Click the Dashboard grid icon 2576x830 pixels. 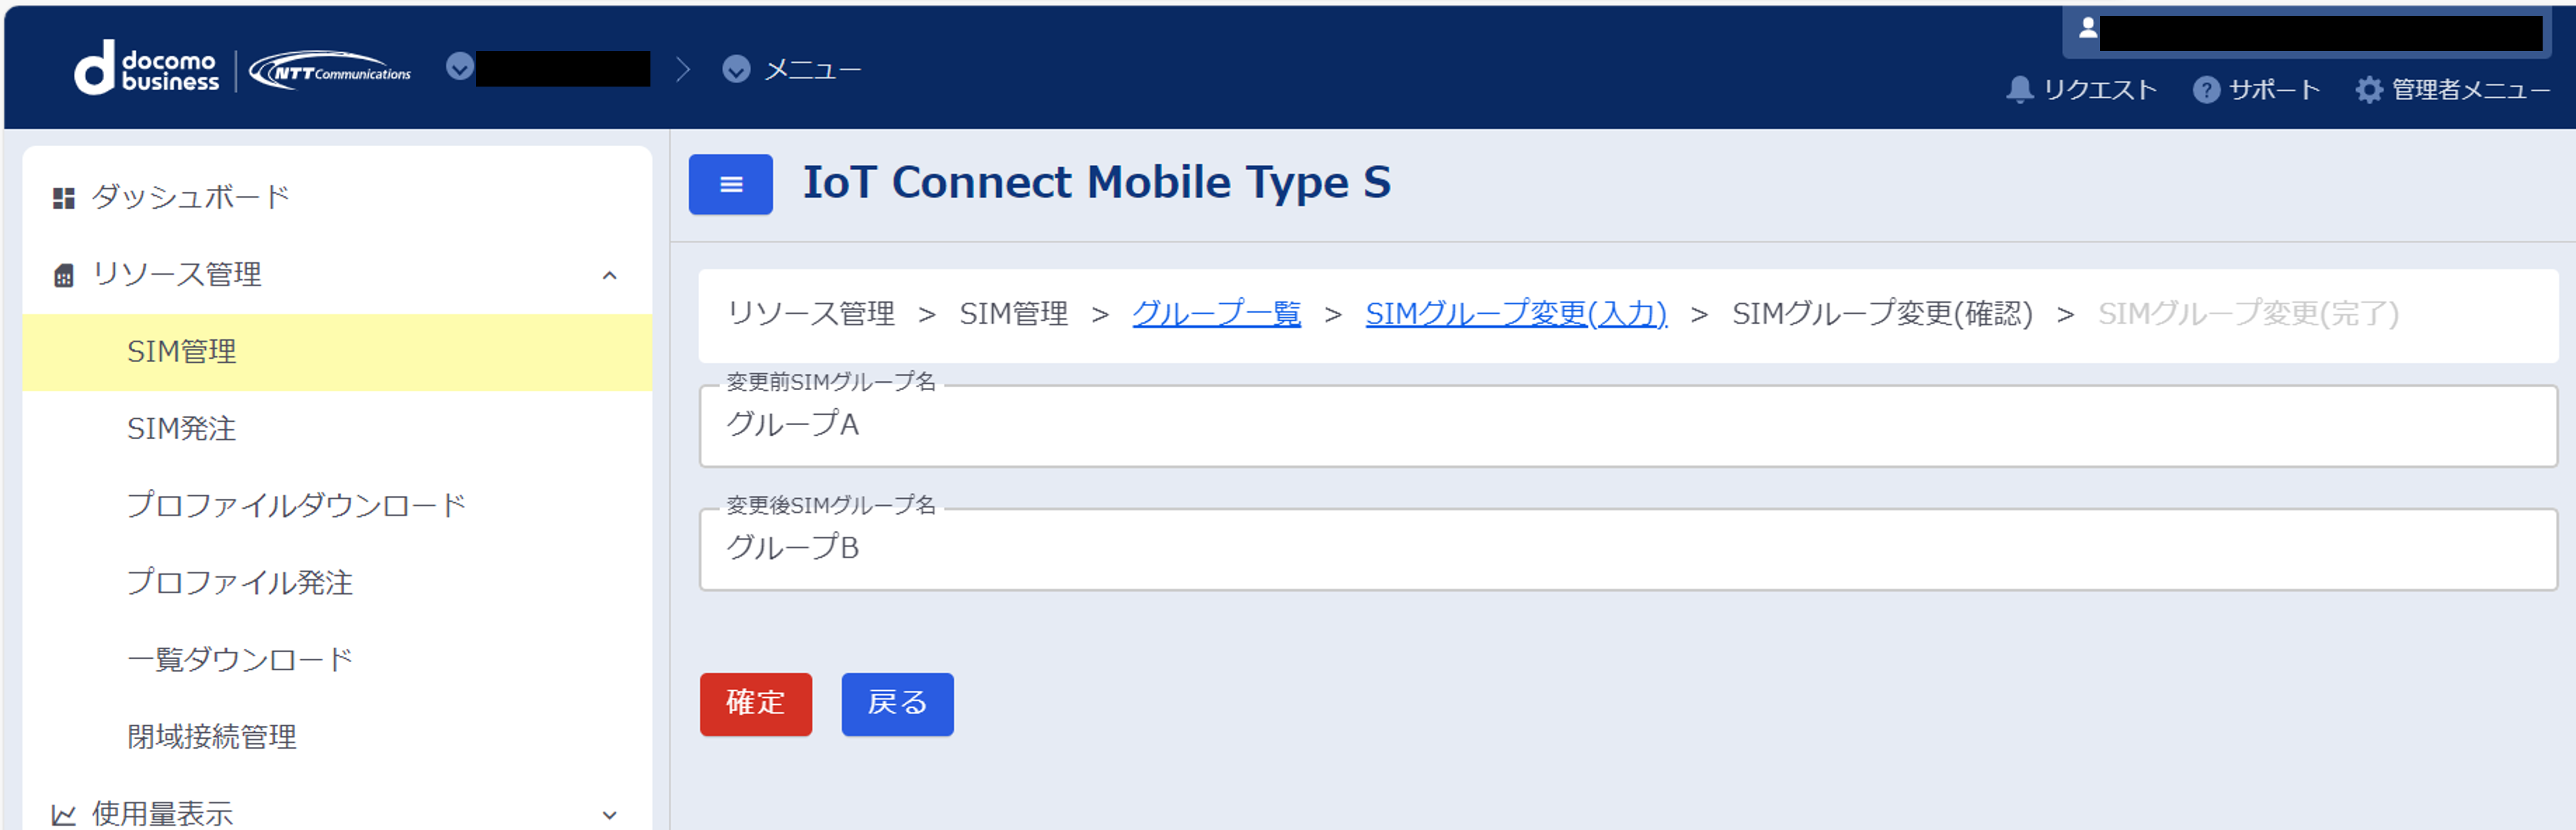coord(64,198)
